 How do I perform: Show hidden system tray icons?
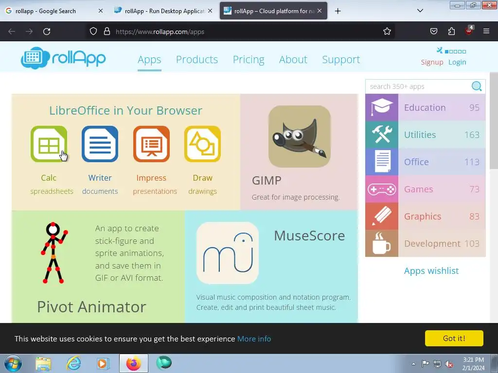pyautogui.click(x=413, y=364)
